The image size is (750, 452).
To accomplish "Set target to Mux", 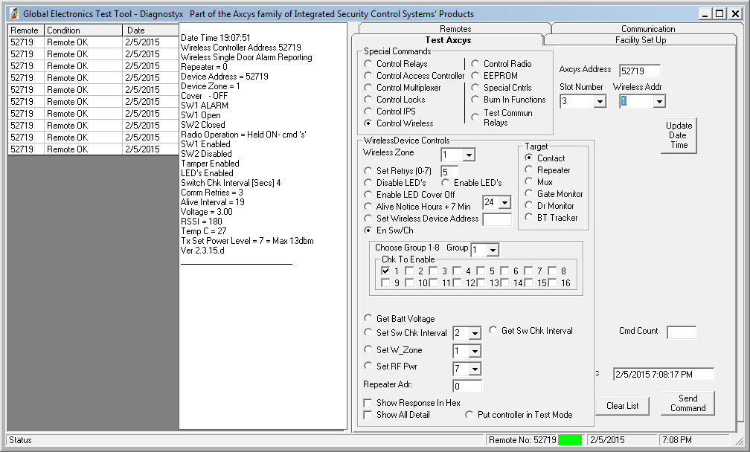I will pos(528,181).
